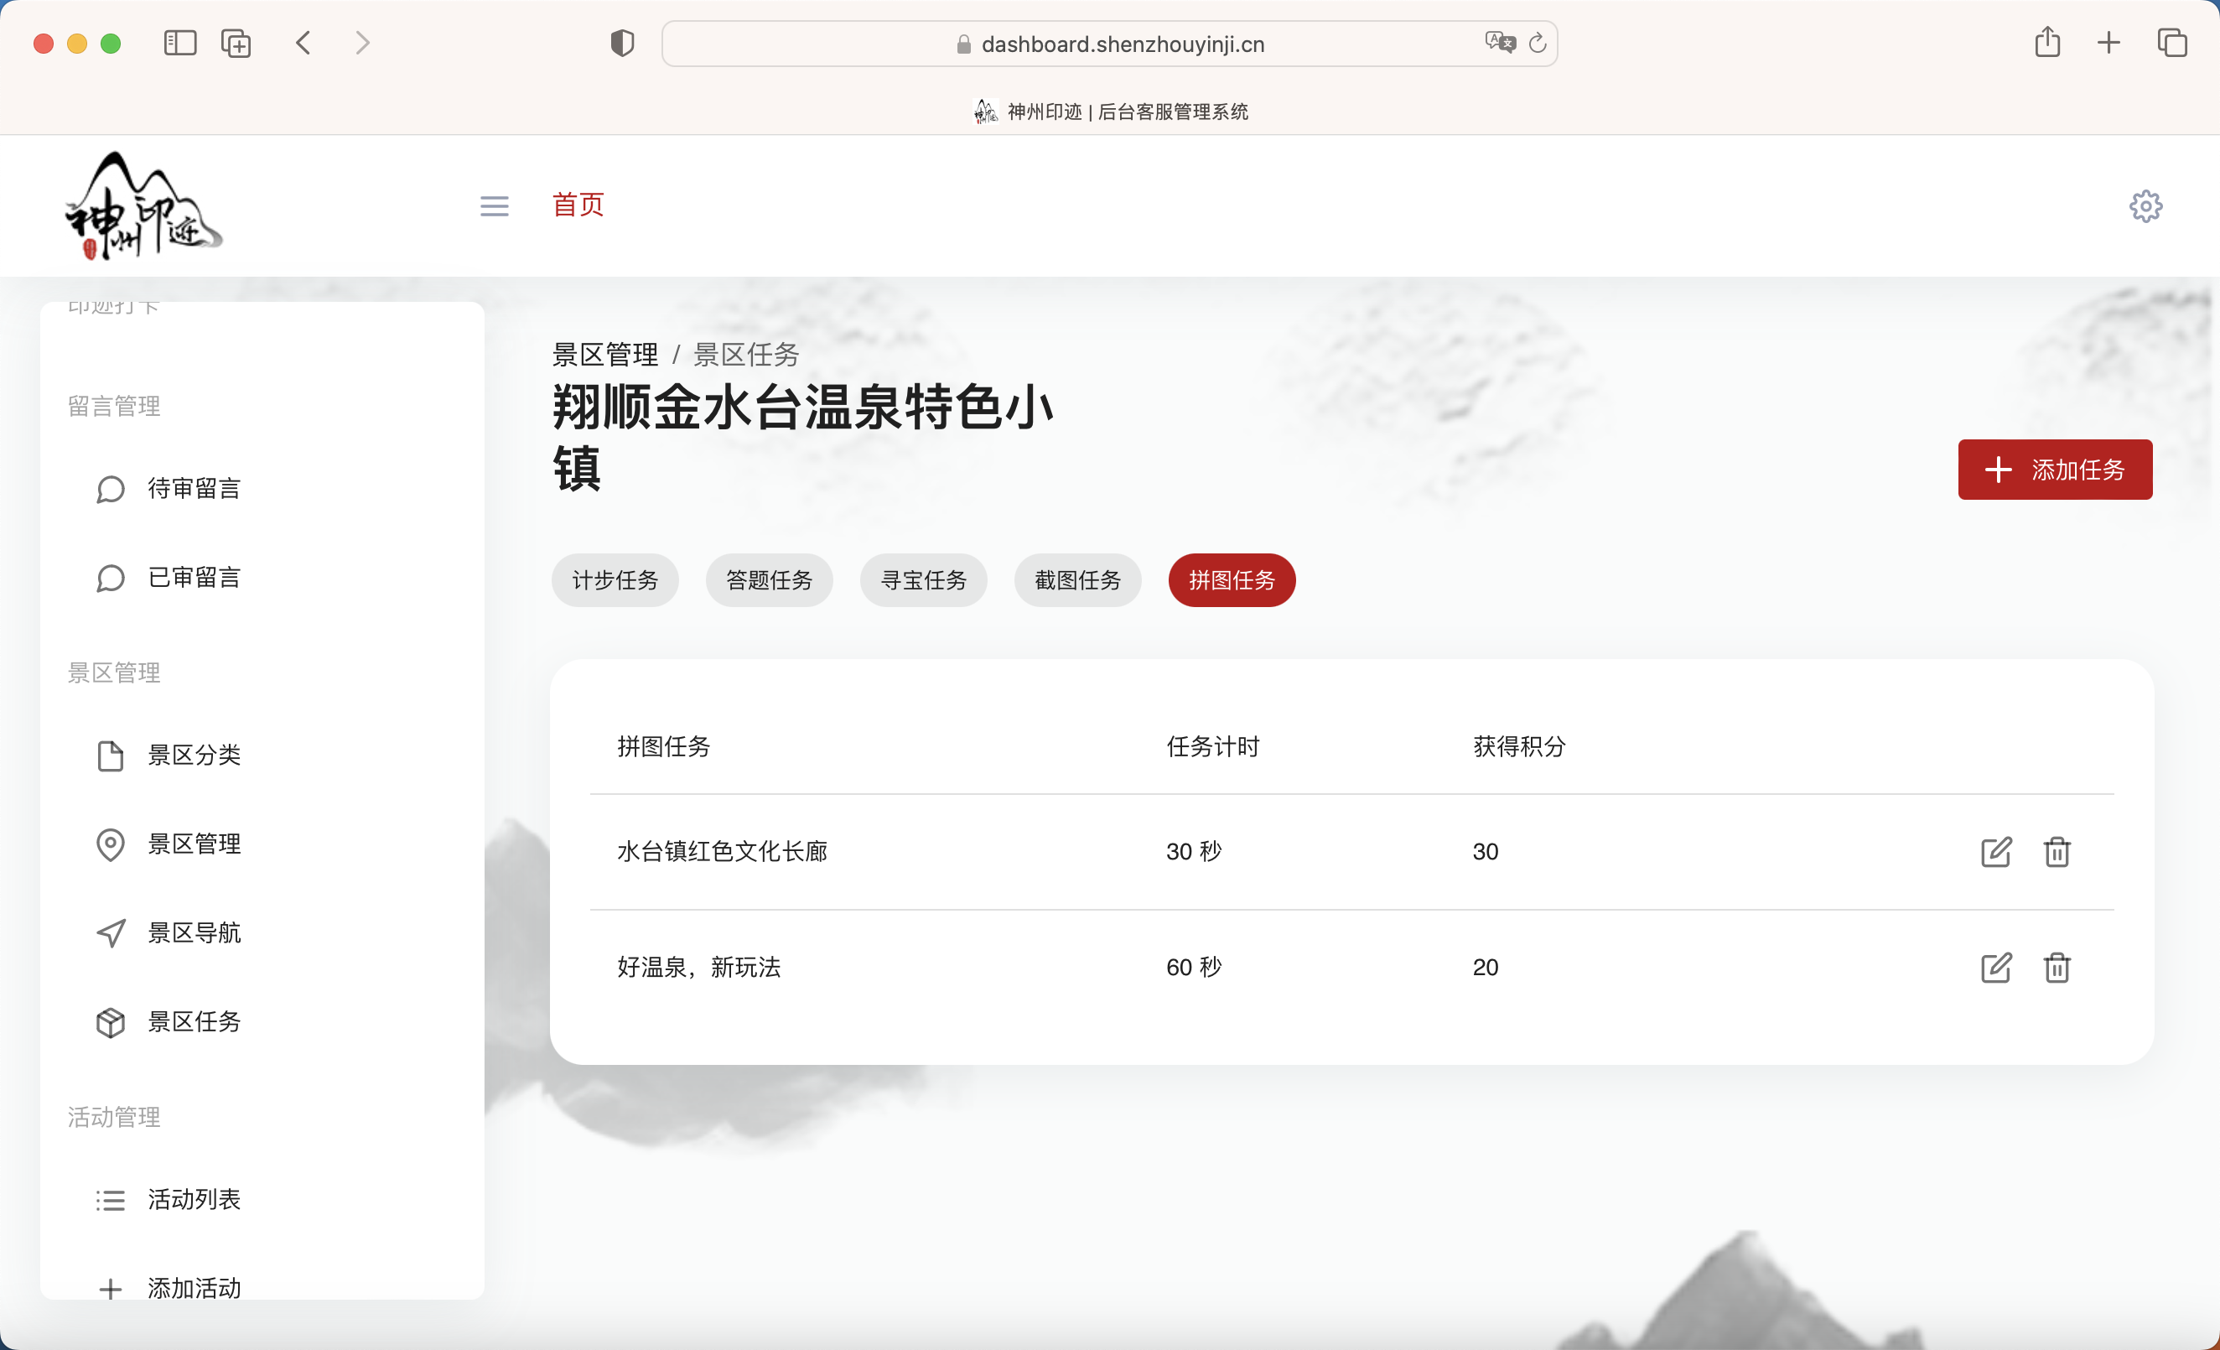Click the 添加任务 button

pyautogui.click(x=2055, y=470)
